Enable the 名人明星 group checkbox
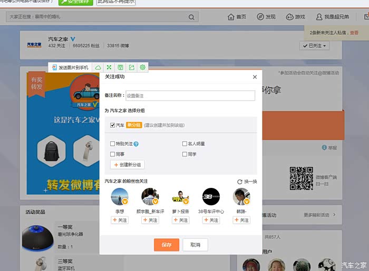 pos(184,144)
